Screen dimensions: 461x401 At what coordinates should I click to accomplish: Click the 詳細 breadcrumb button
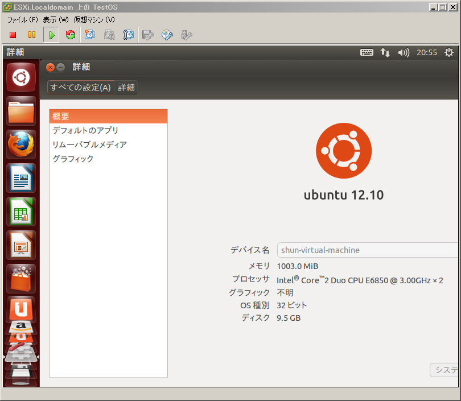[x=126, y=88]
